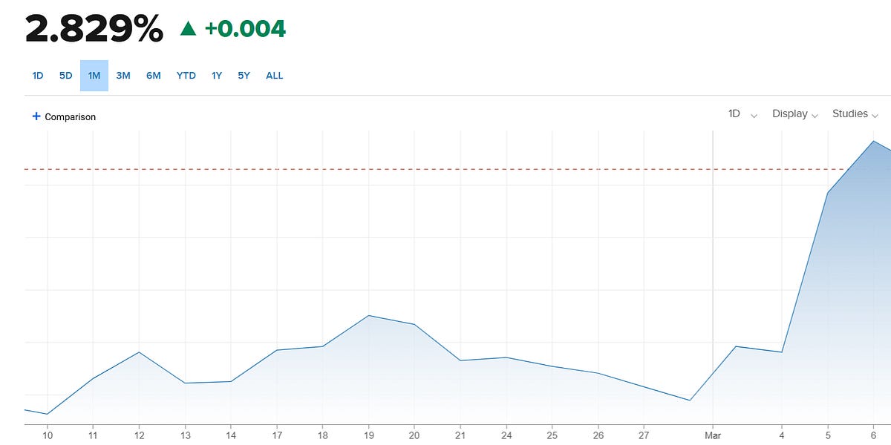Select the YTD range tab
The image size is (891, 445).
[186, 76]
